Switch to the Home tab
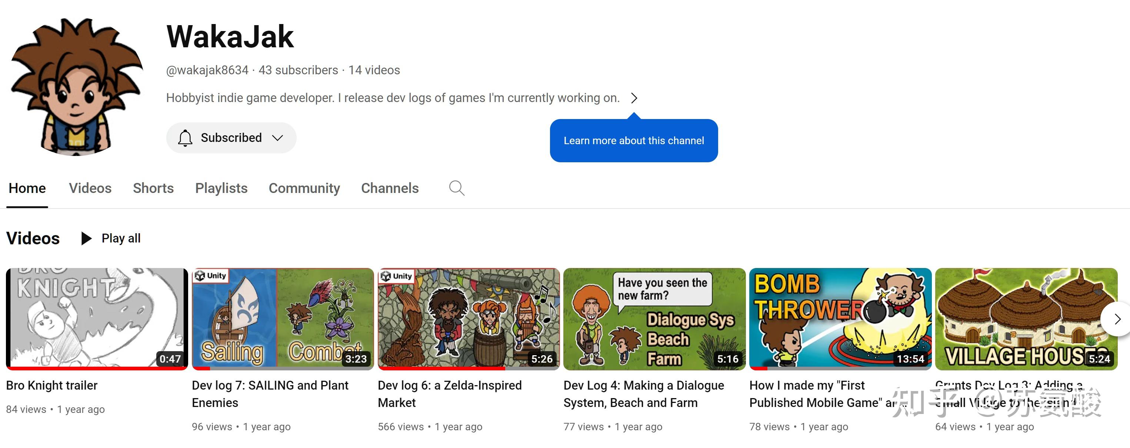This screenshot has width=1130, height=448. [27, 188]
